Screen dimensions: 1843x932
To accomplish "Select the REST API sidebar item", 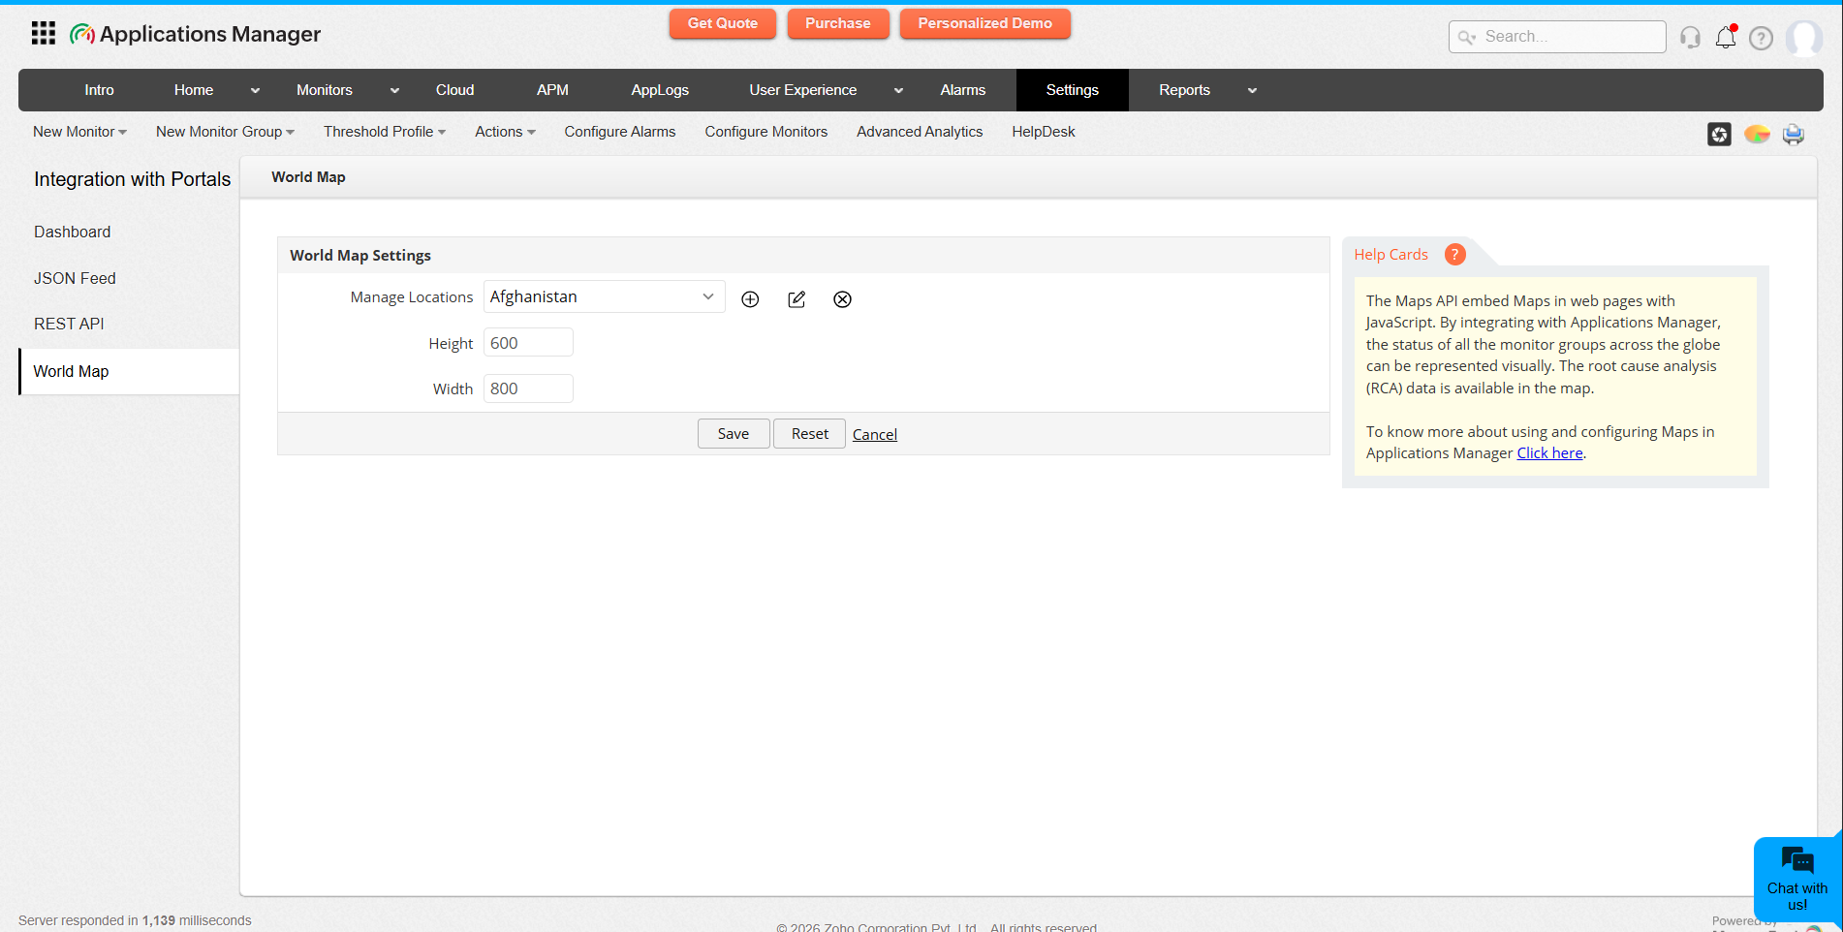I will (x=69, y=324).
